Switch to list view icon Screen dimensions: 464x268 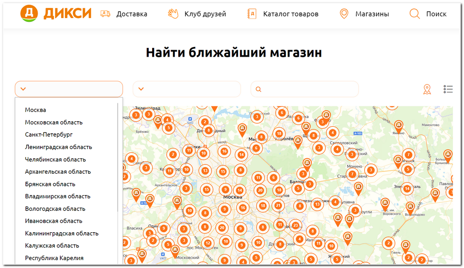coord(448,89)
